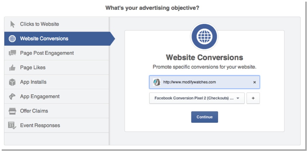Click into the website URL field
307x151 pixels.
205,82
